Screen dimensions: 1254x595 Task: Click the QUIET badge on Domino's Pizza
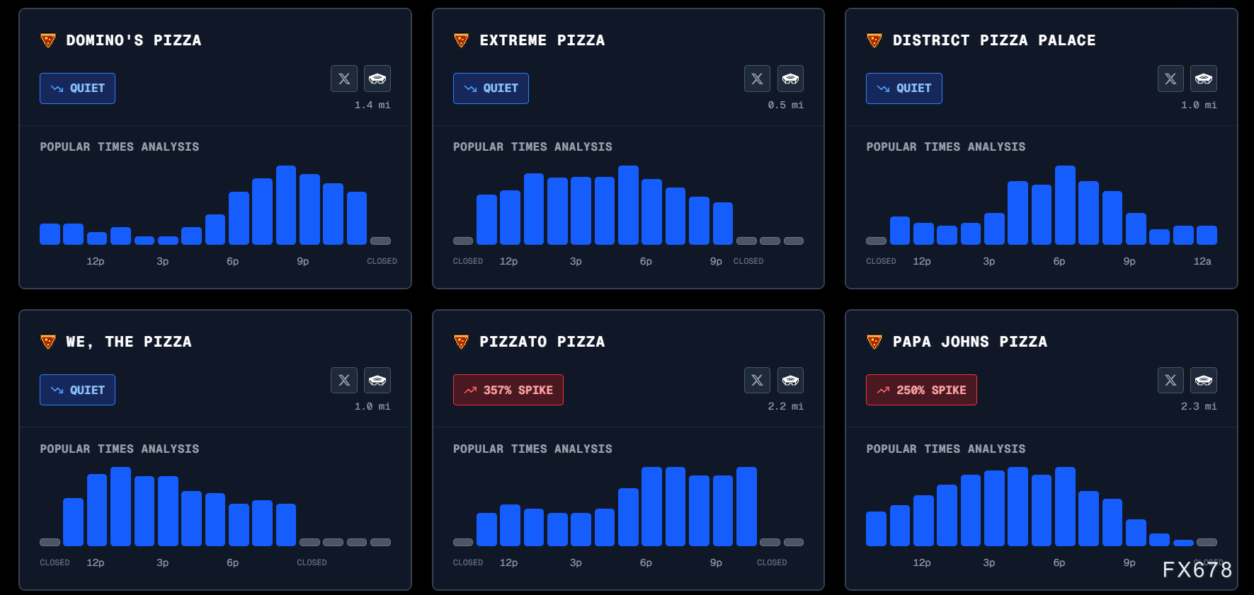point(77,88)
